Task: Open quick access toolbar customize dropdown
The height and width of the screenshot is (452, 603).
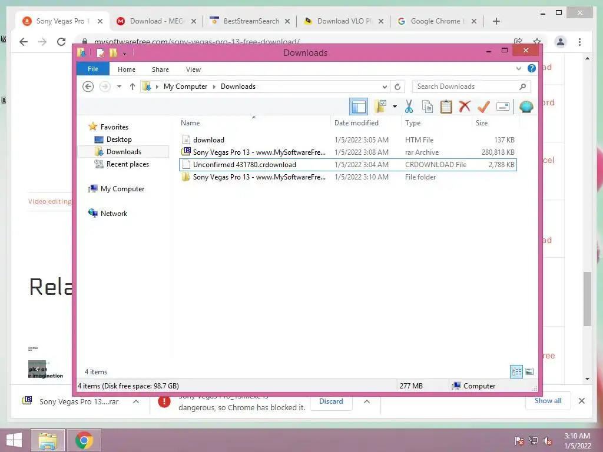Action: click(x=124, y=54)
